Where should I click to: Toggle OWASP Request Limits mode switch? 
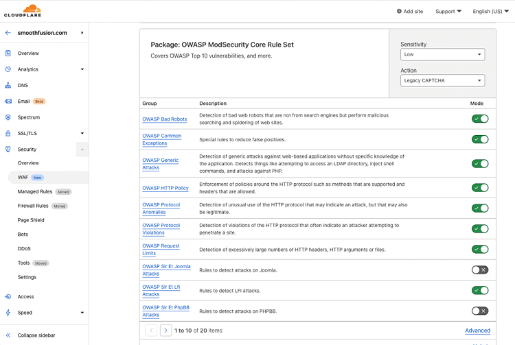tap(480, 249)
